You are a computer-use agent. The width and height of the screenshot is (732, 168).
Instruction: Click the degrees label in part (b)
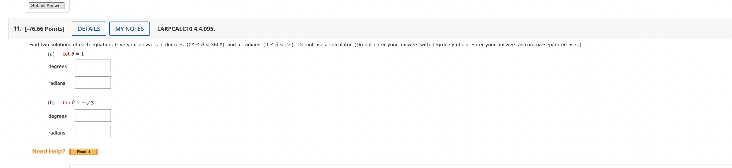[x=57, y=116]
